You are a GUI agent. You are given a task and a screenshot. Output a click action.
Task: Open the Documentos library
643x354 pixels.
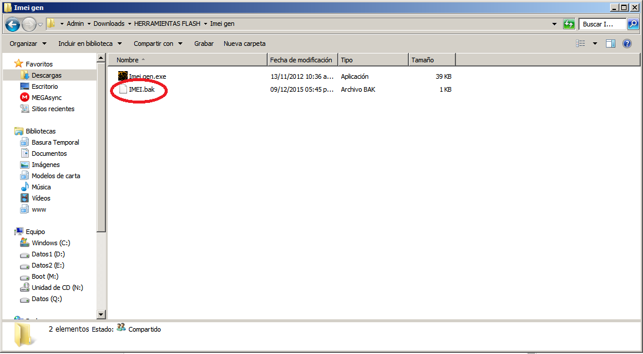49,153
